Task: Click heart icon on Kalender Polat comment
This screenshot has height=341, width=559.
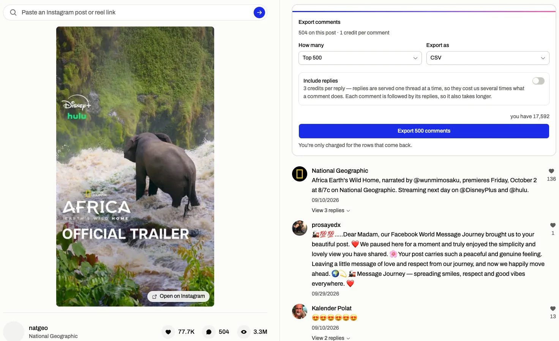Action: tap(553, 309)
